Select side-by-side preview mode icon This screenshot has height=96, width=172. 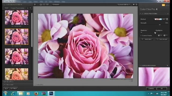point(47,5)
